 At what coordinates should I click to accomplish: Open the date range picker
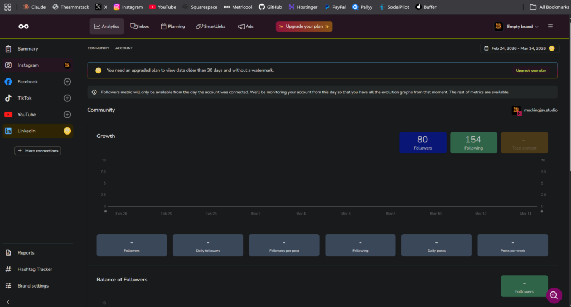[519, 48]
